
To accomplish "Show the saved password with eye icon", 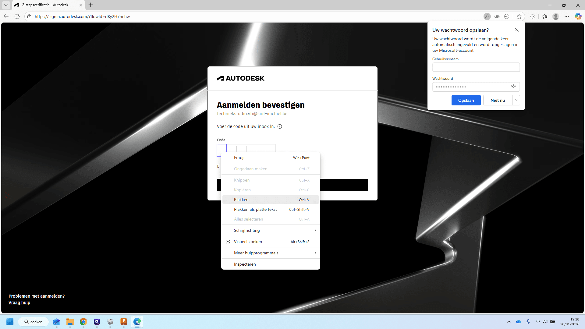I will click(x=513, y=87).
